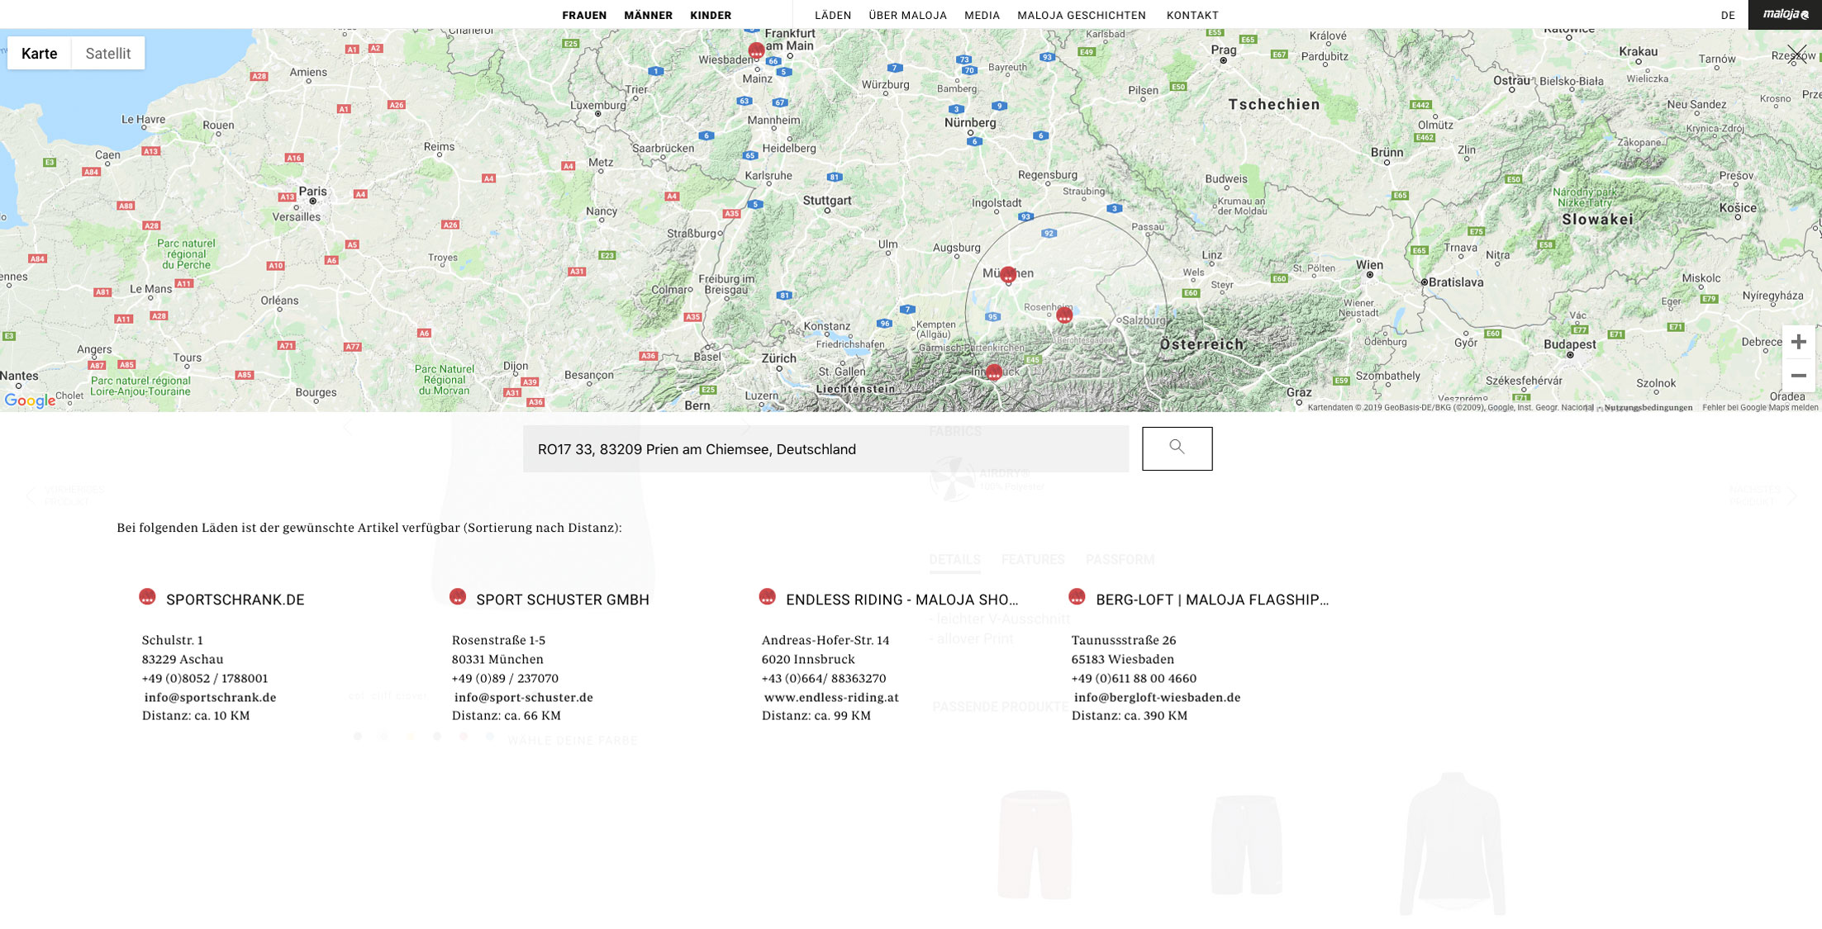Open the FRAUEN menu
1822x929 pixels.
584,16
